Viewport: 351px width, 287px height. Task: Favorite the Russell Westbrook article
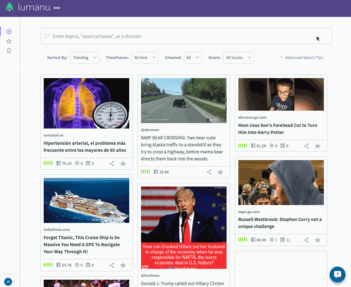coord(317,240)
